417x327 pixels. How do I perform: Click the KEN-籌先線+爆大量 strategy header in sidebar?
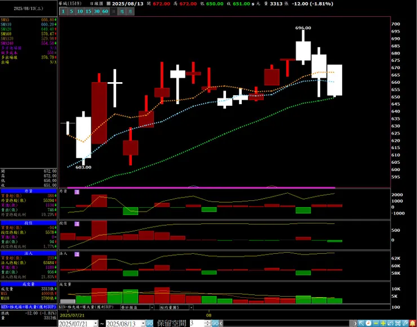pyautogui.click(x=28, y=307)
